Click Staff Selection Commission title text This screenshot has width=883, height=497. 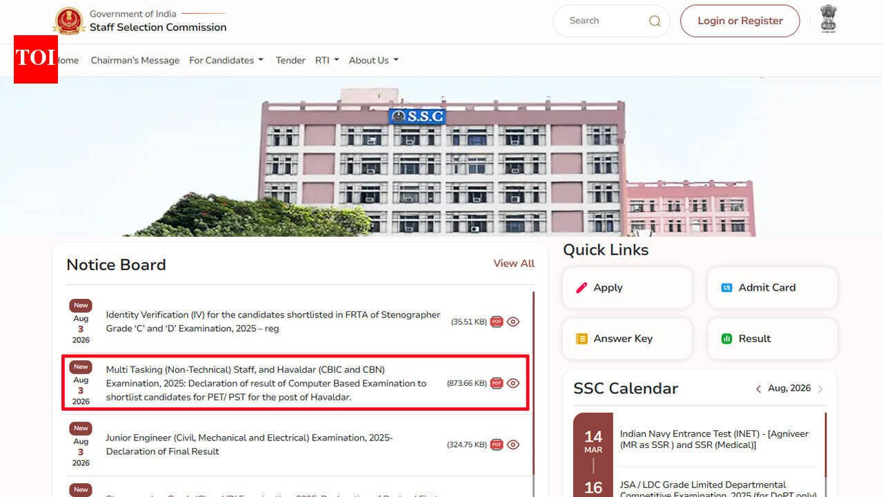158,28
